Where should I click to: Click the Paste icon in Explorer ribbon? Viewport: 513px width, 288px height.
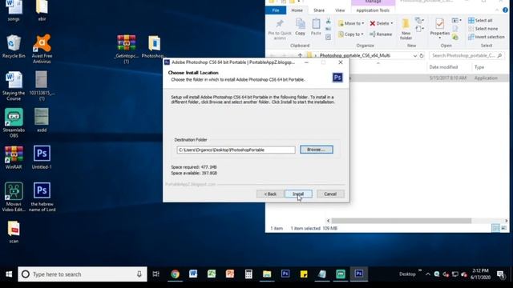click(x=316, y=26)
